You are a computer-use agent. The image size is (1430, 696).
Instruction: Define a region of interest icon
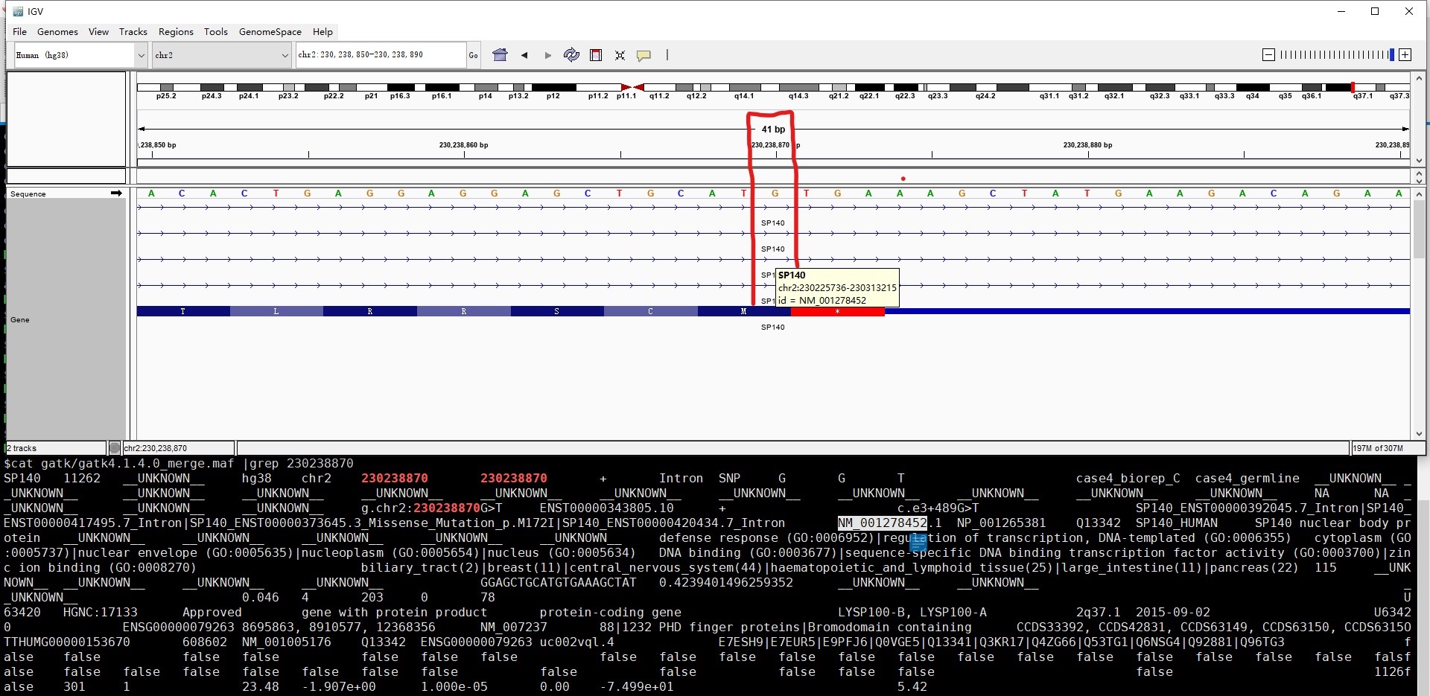[596, 54]
